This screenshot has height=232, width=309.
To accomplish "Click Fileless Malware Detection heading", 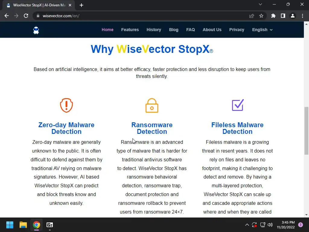I will pyautogui.click(x=237, y=128).
